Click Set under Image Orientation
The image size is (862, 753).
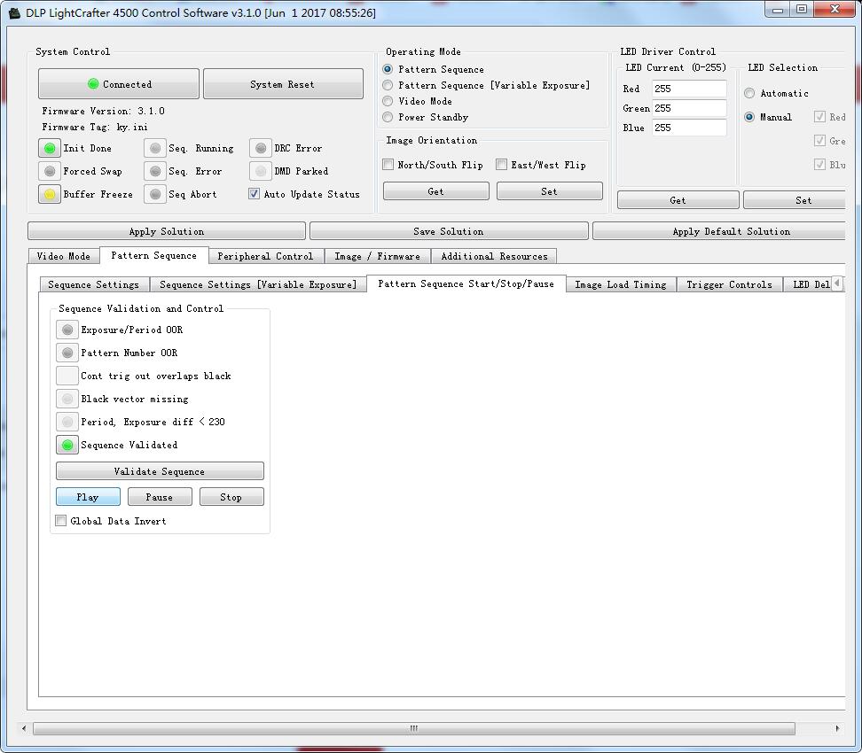click(549, 191)
